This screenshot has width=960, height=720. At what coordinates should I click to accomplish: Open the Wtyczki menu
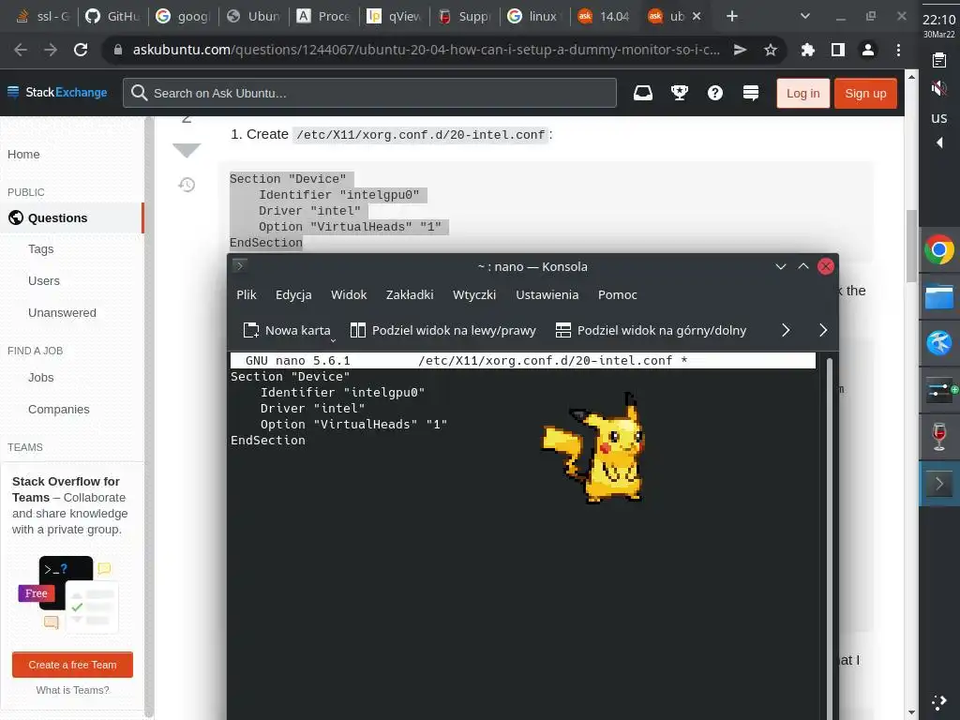pos(473,294)
